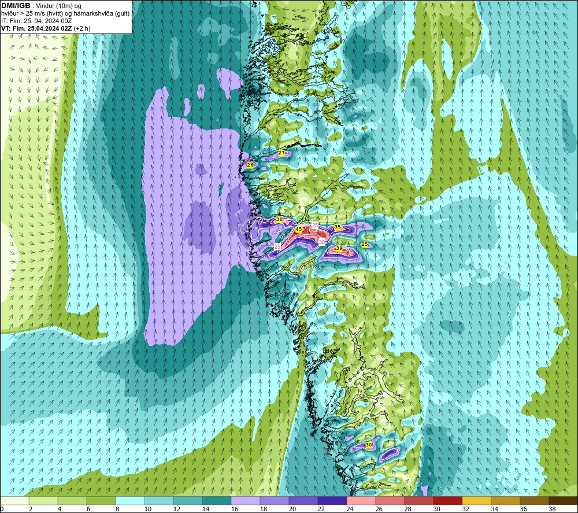Pick the 26–28 salmon colour swatch
Viewport: 578px width, 513px height.
tap(390, 500)
